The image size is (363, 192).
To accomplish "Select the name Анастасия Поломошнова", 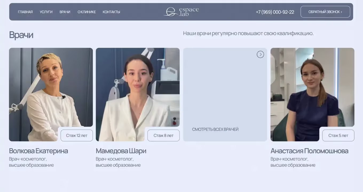I will (309, 151).
